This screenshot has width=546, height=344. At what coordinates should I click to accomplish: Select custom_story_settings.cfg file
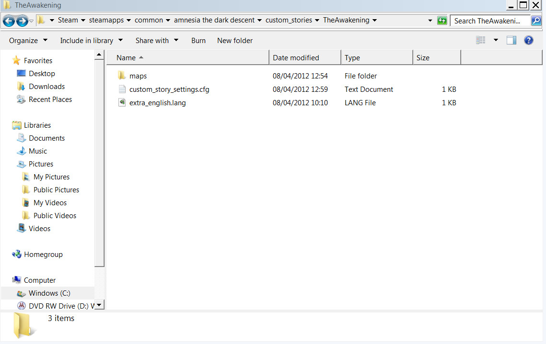[x=169, y=89]
